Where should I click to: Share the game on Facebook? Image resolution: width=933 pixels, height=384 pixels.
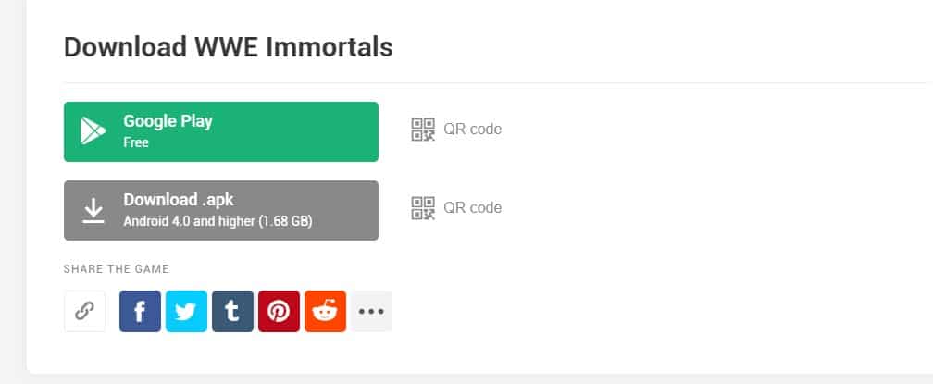pyautogui.click(x=140, y=311)
